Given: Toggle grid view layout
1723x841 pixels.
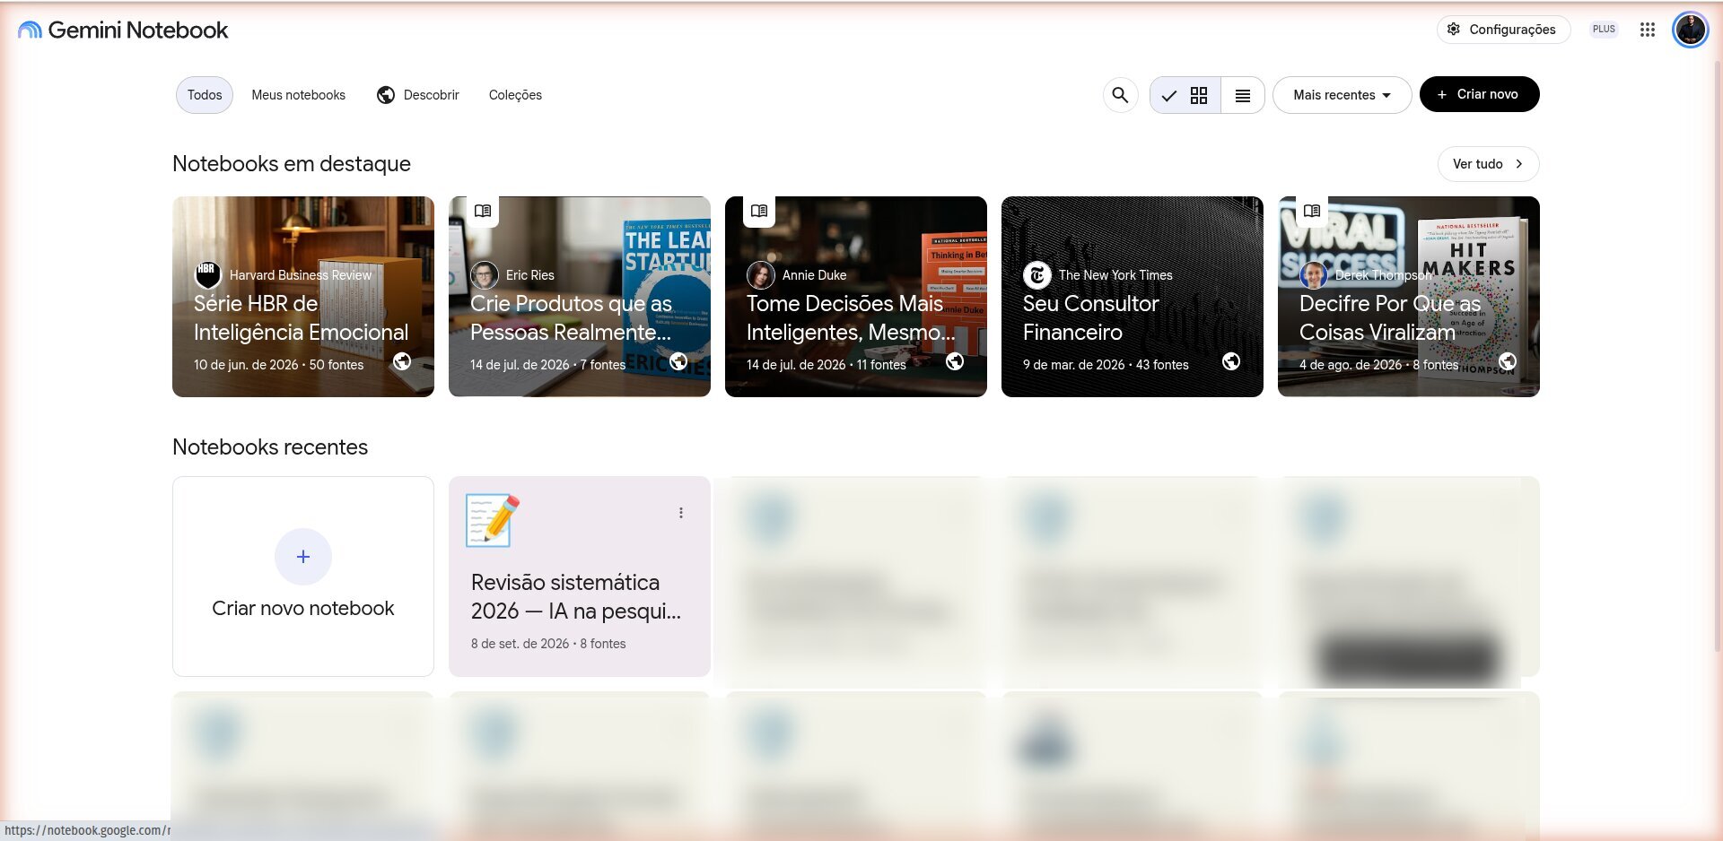Looking at the screenshot, I should point(1185,95).
